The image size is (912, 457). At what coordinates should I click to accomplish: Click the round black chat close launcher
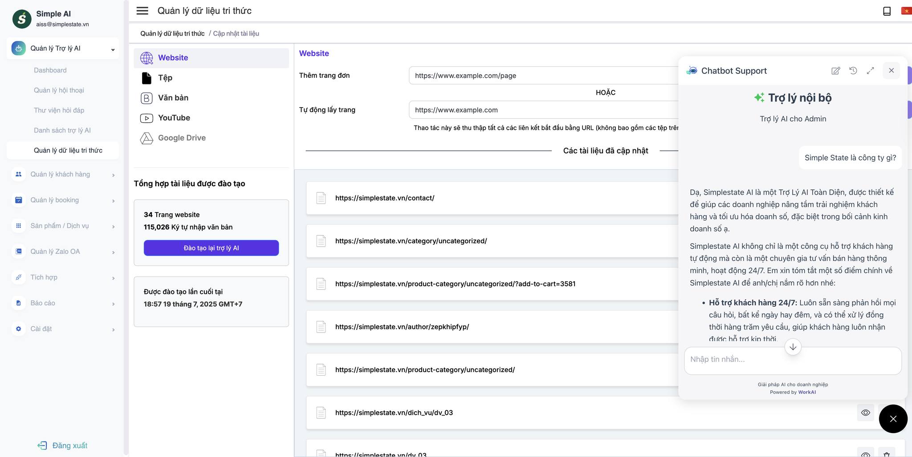point(893,419)
